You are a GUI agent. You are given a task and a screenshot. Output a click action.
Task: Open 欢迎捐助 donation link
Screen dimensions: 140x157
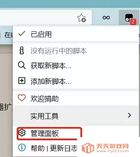pyautogui.click(x=44, y=99)
